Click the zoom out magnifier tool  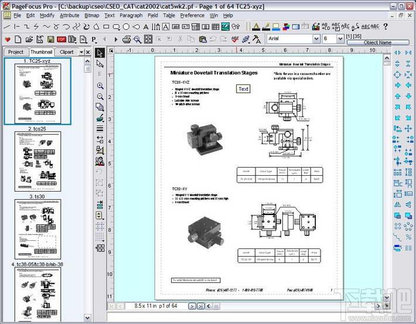coord(100,96)
